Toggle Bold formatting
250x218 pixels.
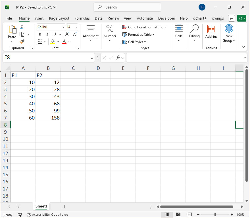[40, 34]
